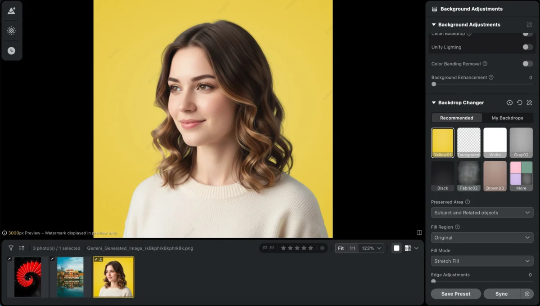This screenshot has height=306, width=540.
Task: Open the Preserved Area dropdown
Action: [x=482, y=212]
